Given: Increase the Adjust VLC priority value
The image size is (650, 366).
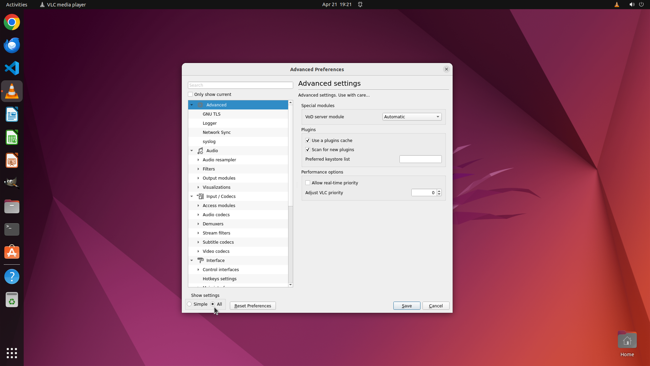Looking at the screenshot, I should tap(439, 191).
